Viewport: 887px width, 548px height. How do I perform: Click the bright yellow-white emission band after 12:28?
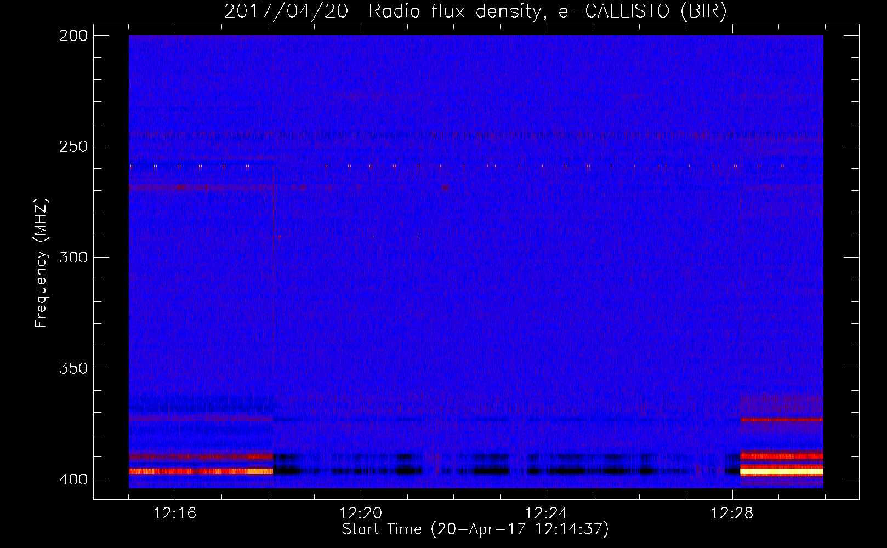coord(782,471)
